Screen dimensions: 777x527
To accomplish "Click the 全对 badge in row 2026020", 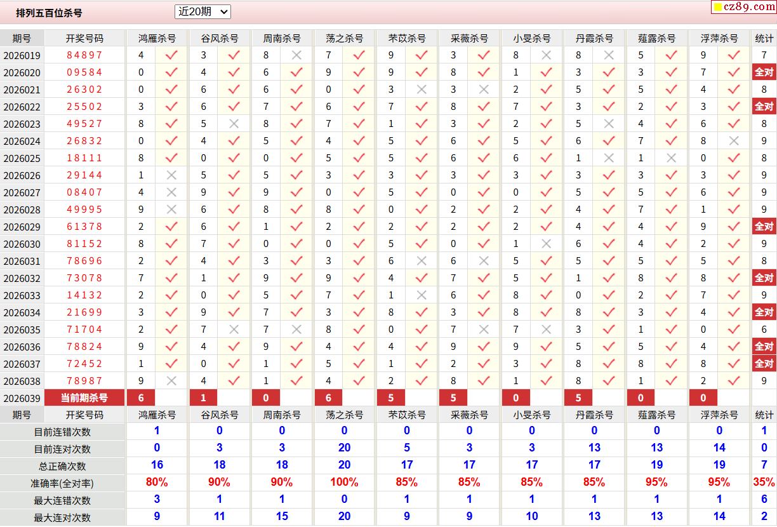I will point(764,72).
